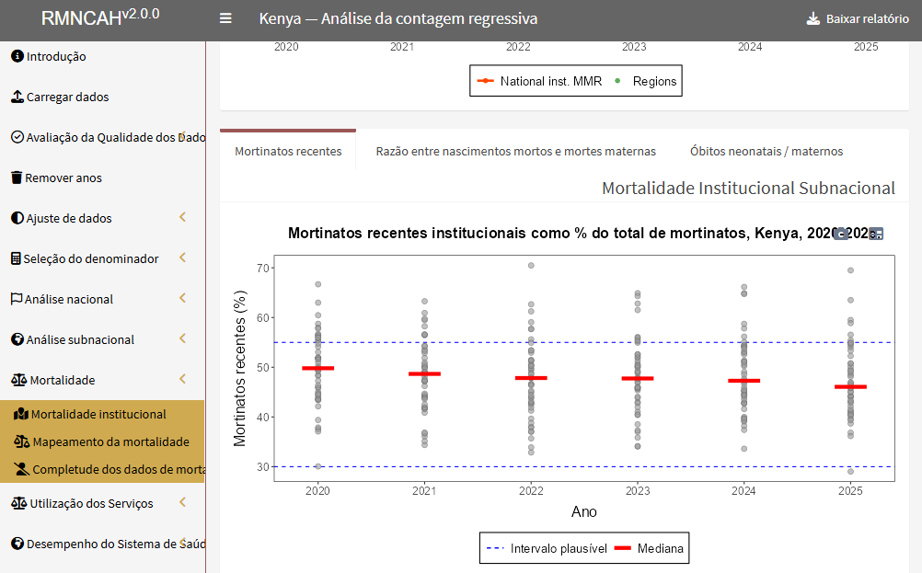This screenshot has height=573, width=922.
Task: Open the Razão entre nascimentos mortos tab
Action: coord(515,151)
